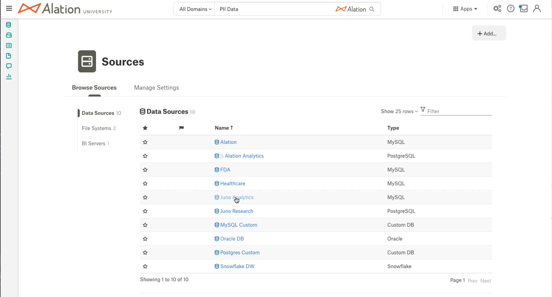Select BI Servers in side list
Screen dimensions: 552x297
pos(95,143)
